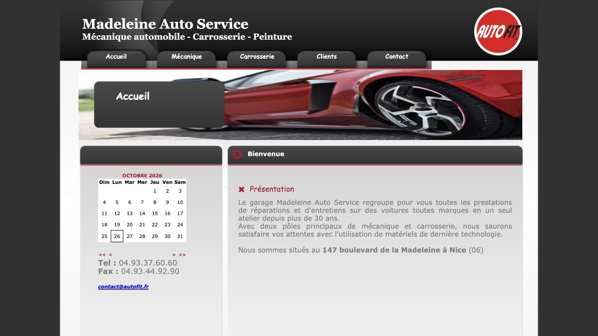Select day 4 in the calendar
598x336 pixels.
coord(104,202)
